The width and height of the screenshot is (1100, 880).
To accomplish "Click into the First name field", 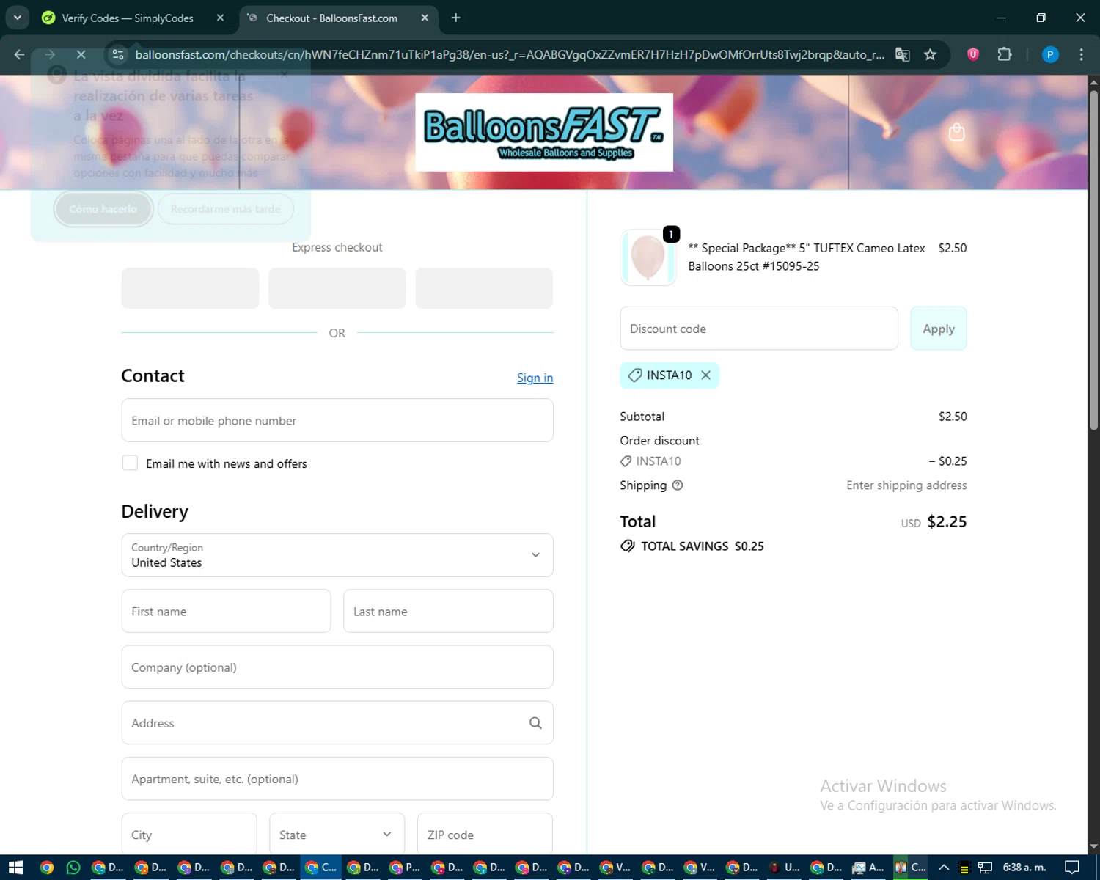I will (x=226, y=611).
